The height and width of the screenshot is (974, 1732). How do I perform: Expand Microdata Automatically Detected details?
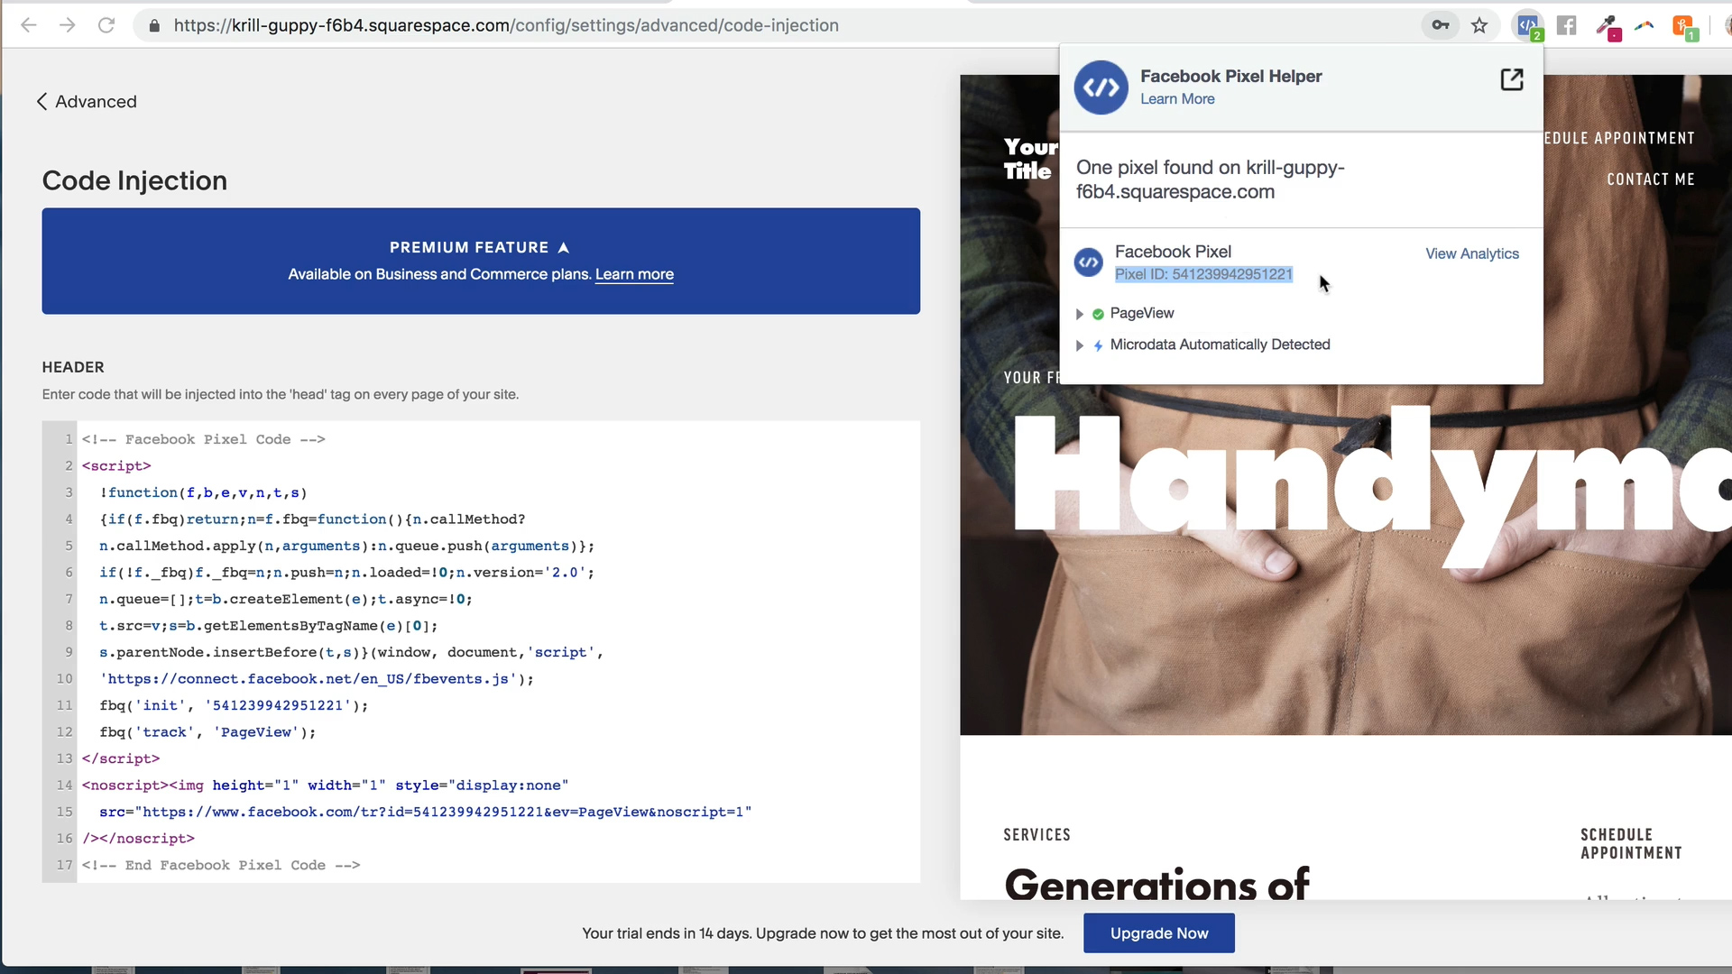pyautogui.click(x=1079, y=345)
